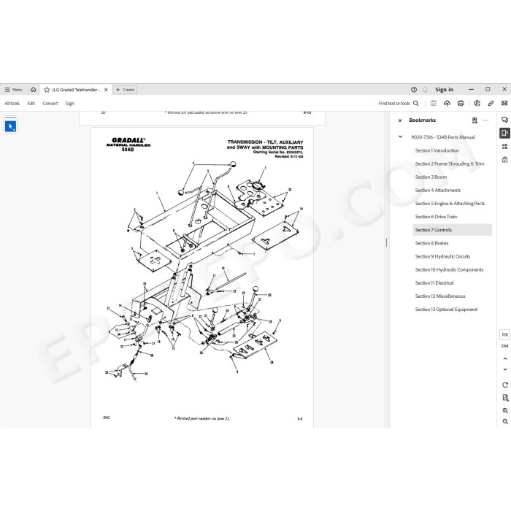Open Section 6 Drive Train bookmark
The image size is (511, 511).
pyautogui.click(x=436, y=217)
